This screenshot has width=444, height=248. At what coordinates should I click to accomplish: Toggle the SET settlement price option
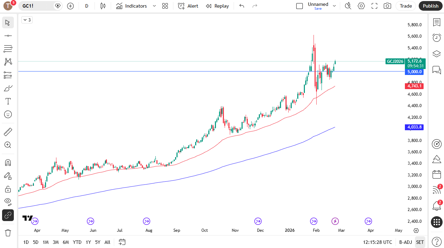pos(420,242)
